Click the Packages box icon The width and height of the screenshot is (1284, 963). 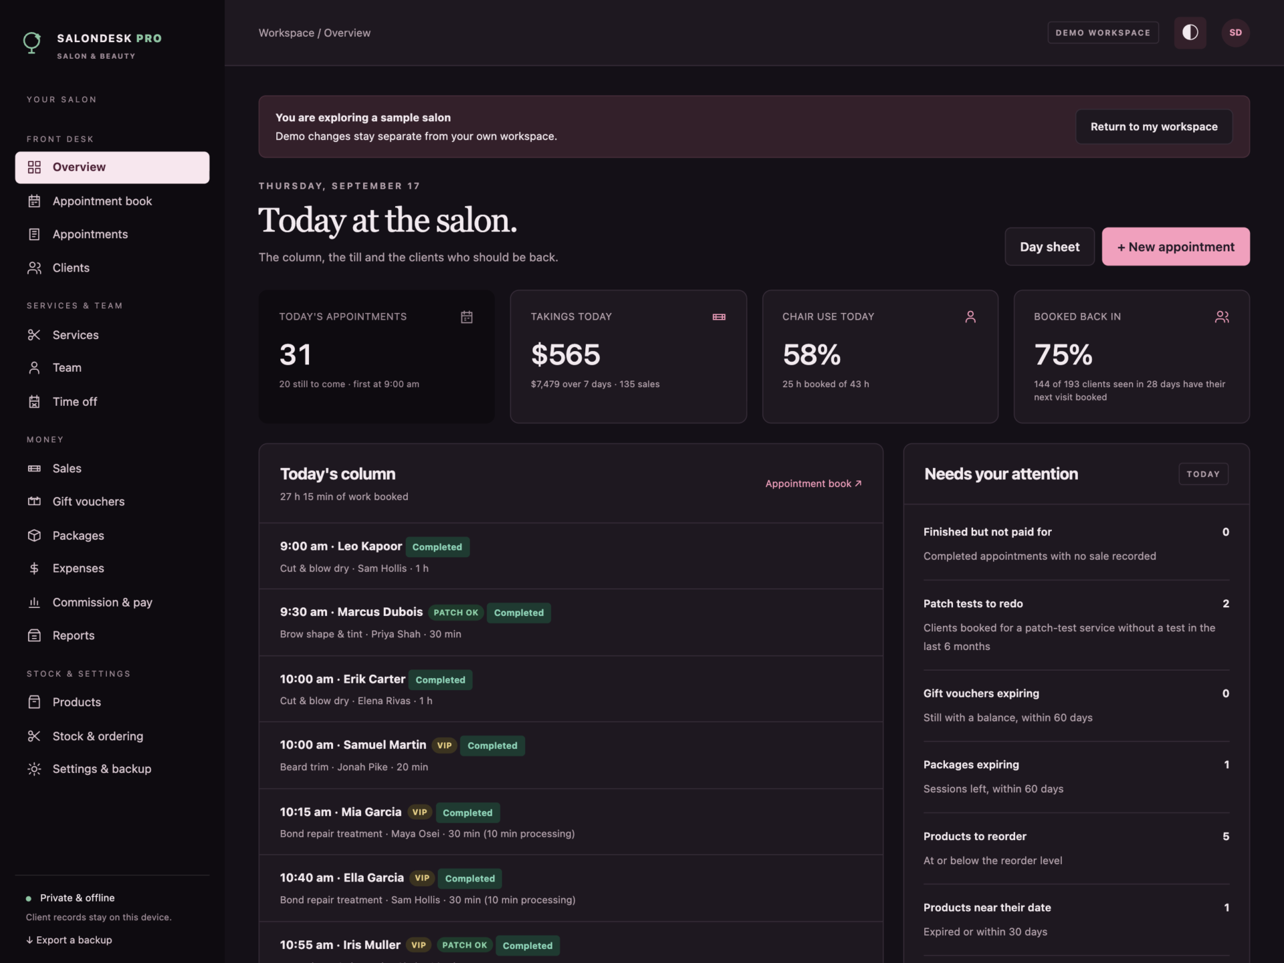[x=34, y=535]
